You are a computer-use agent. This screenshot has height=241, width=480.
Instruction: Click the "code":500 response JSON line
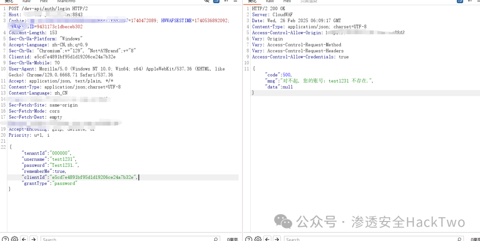point(279,75)
